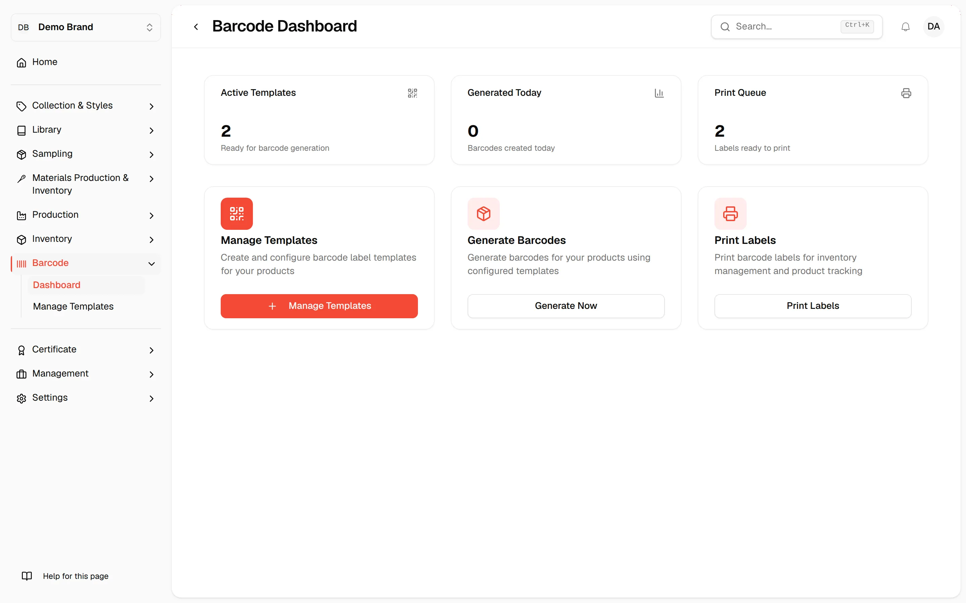The image size is (966, 603).
Task: Open the Inventory menu label
Action: (x=52, y=239)
